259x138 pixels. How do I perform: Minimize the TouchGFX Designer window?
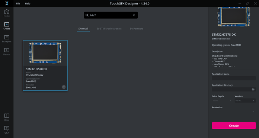(240, 3)
